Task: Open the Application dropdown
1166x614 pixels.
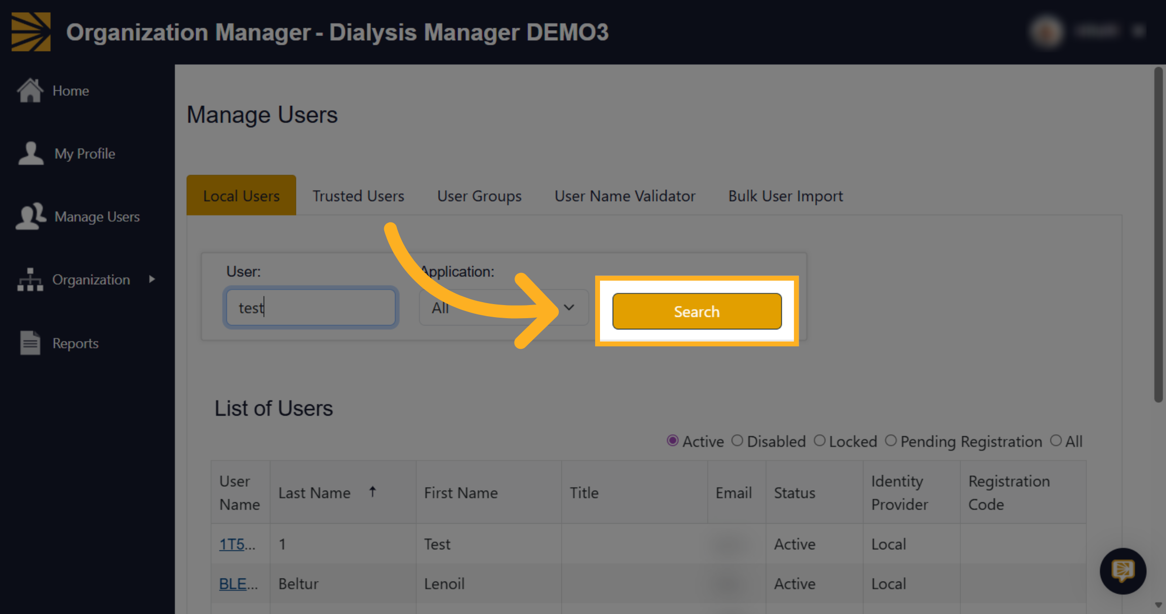Action: (504, 307)
